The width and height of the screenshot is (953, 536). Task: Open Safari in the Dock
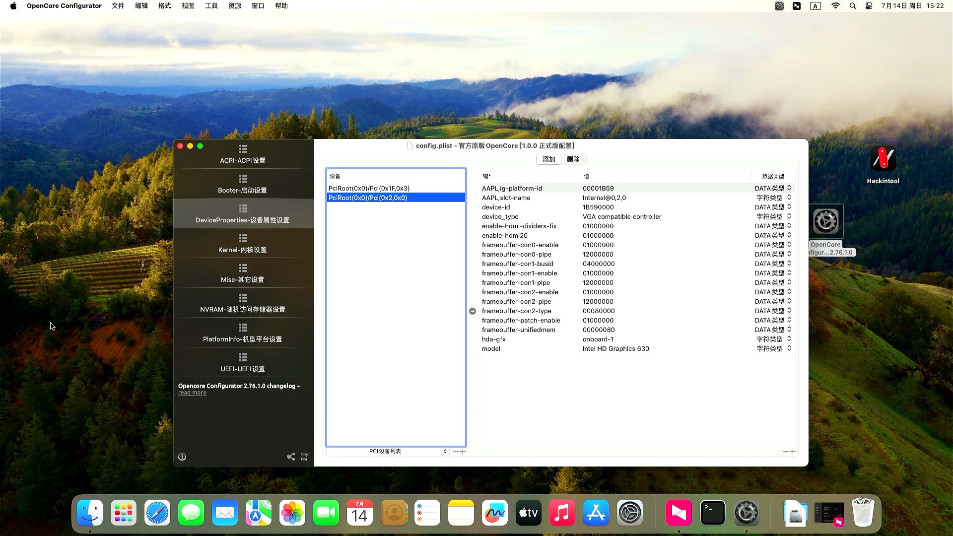[157, 513]
